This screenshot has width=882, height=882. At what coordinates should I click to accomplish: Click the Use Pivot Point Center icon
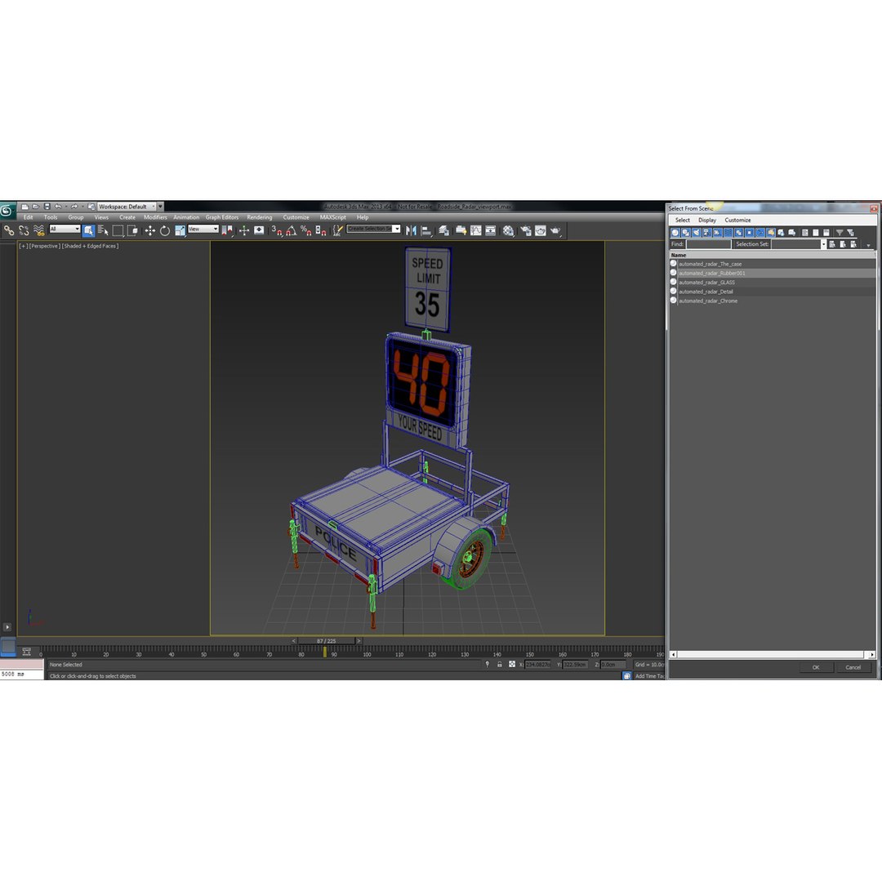(x=227, y=230)
